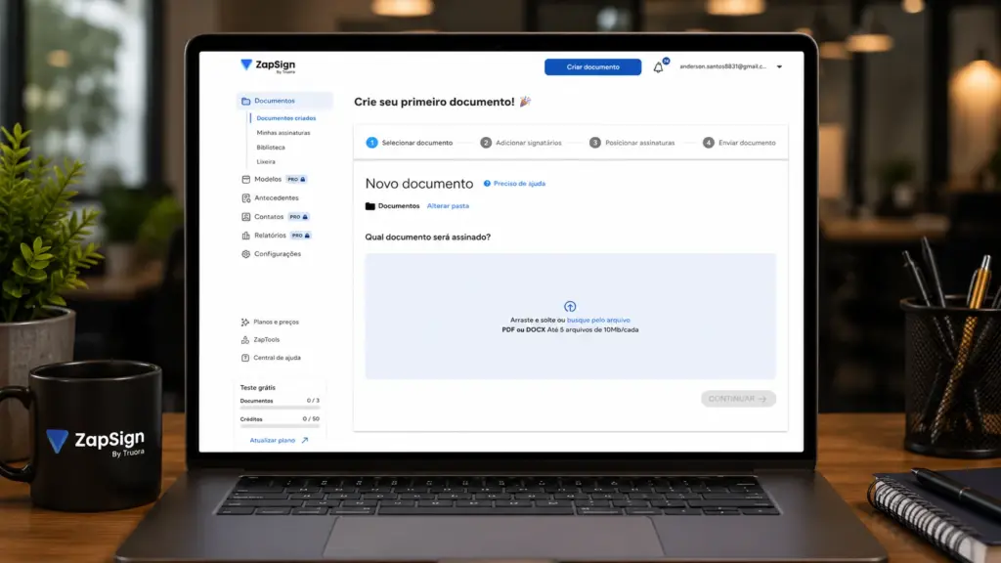Open Minhas assinaturas

[x=283, y=133]
